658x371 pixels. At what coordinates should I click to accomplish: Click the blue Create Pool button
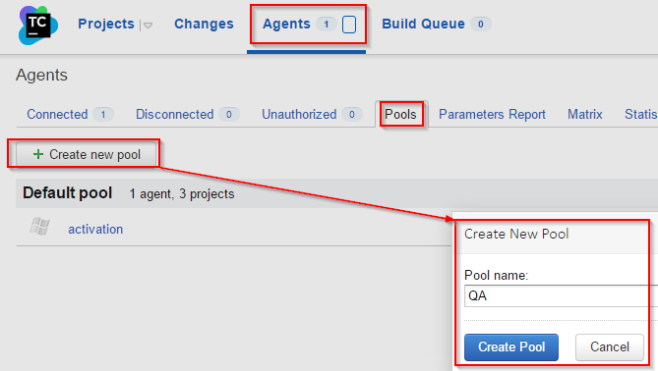tap(511, 347)
